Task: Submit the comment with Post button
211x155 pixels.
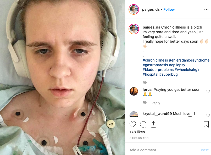Action: [x=204, y=150]
